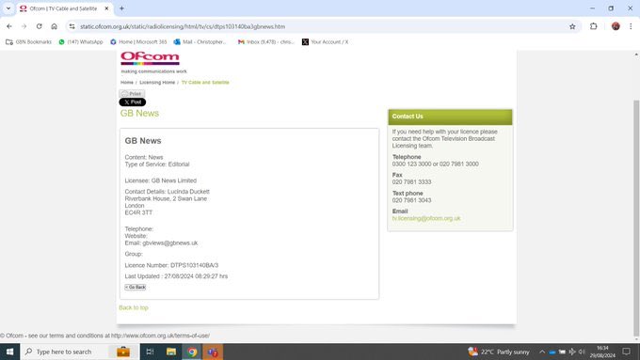
Task: Open the Chrome three-dot menu
Action: click(x=631, y=26)
